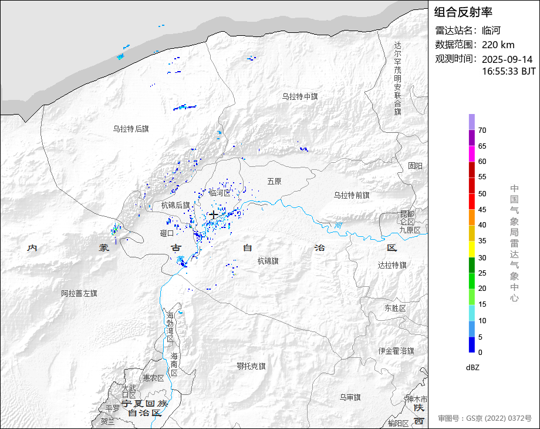Click the 阿拉善左旗 map label
Screen dimensions: 540x429
[x=79, y=294]
